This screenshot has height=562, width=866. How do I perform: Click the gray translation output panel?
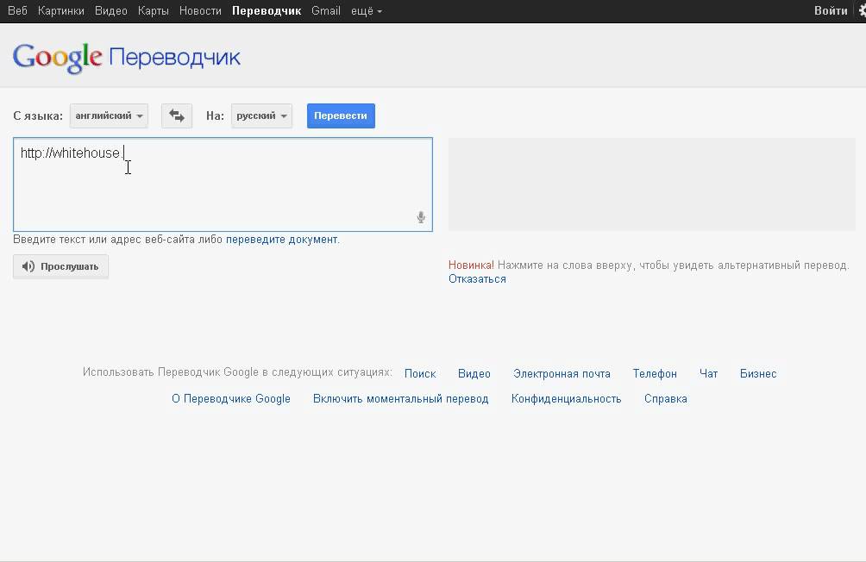point(652,184)
